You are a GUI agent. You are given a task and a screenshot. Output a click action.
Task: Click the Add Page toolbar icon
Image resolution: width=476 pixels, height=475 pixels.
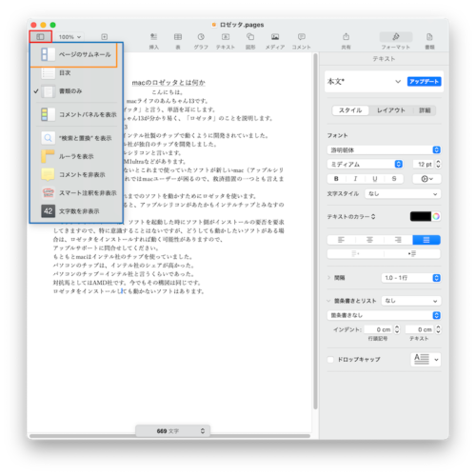tap(104, 37)
